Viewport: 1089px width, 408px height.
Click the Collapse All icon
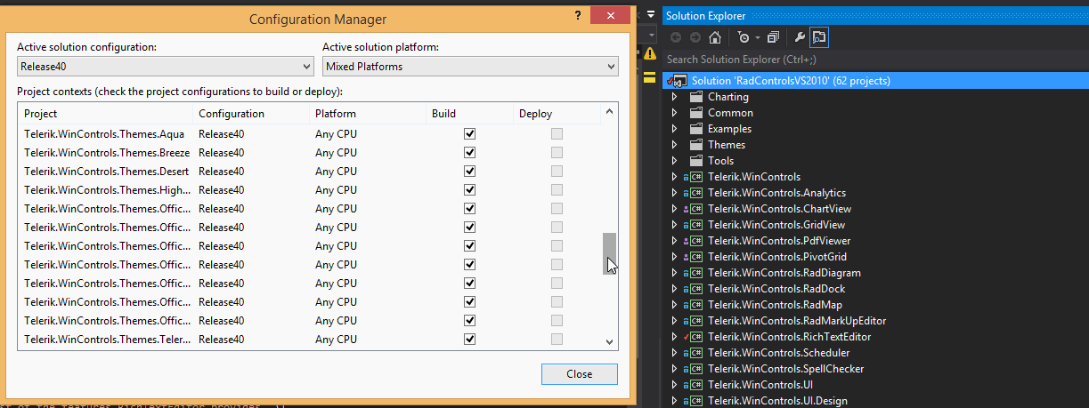point(773,37)
